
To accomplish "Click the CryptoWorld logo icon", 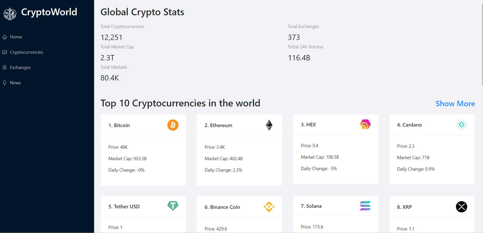I will [x=10, y=14].
